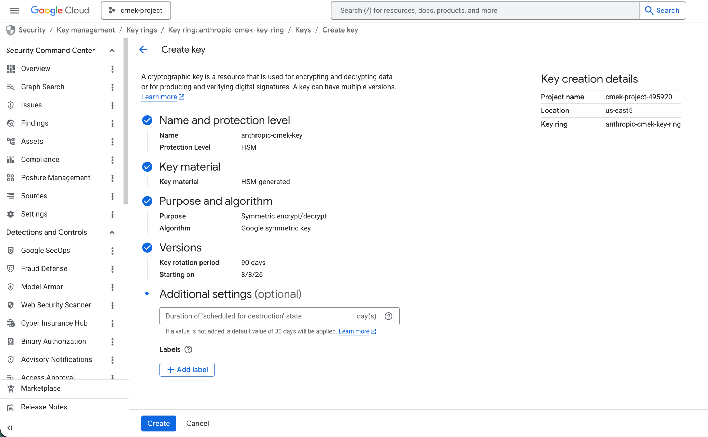Open Keys breadcrumb link
This screenshot has height=437, width=708.
click(303, 30)
